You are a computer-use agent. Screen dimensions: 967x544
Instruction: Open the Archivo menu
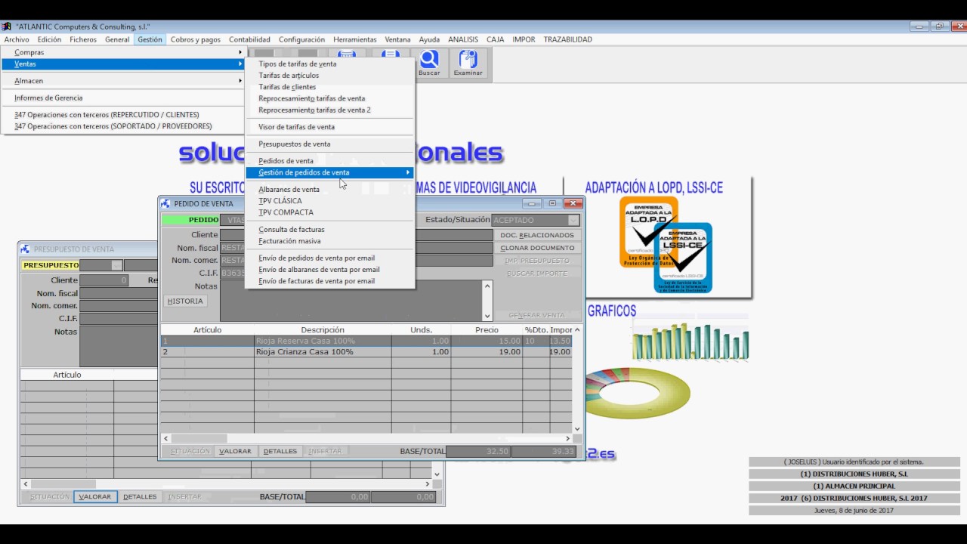click(17, 39)
